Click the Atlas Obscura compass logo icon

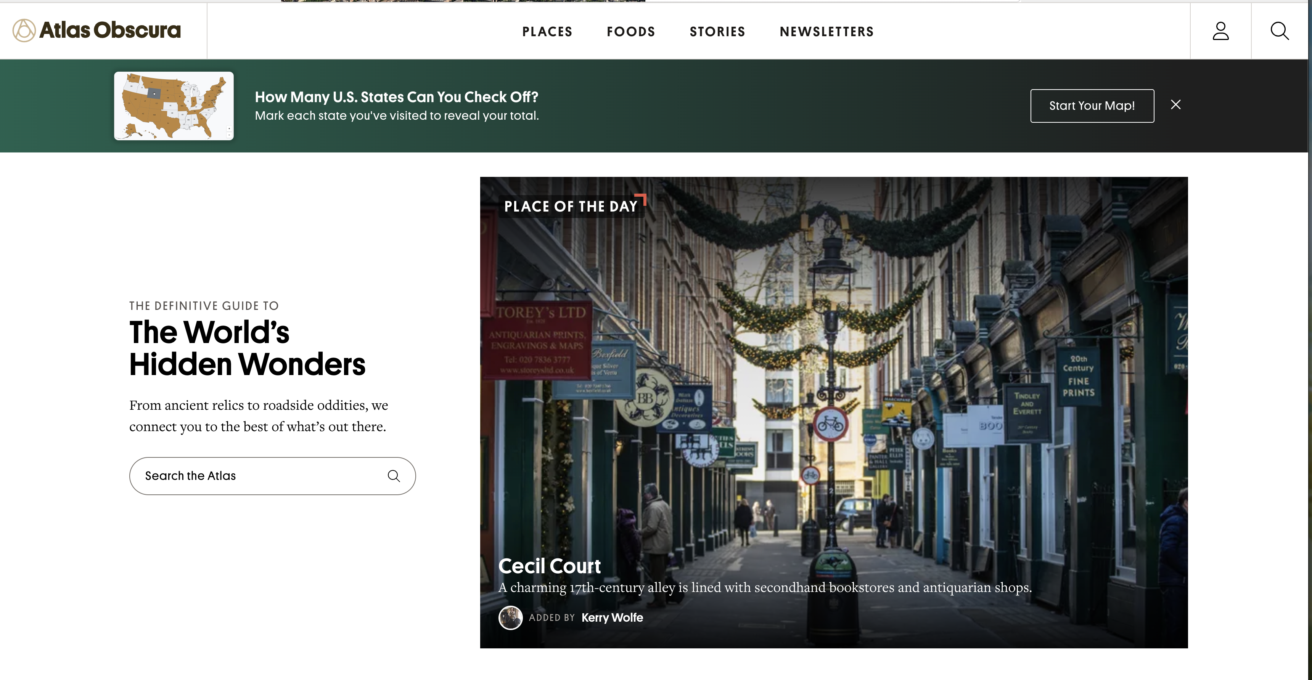tap(24, 30)
